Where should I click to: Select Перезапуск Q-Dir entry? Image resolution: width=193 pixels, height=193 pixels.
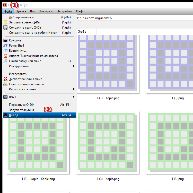tap(39, 105)
